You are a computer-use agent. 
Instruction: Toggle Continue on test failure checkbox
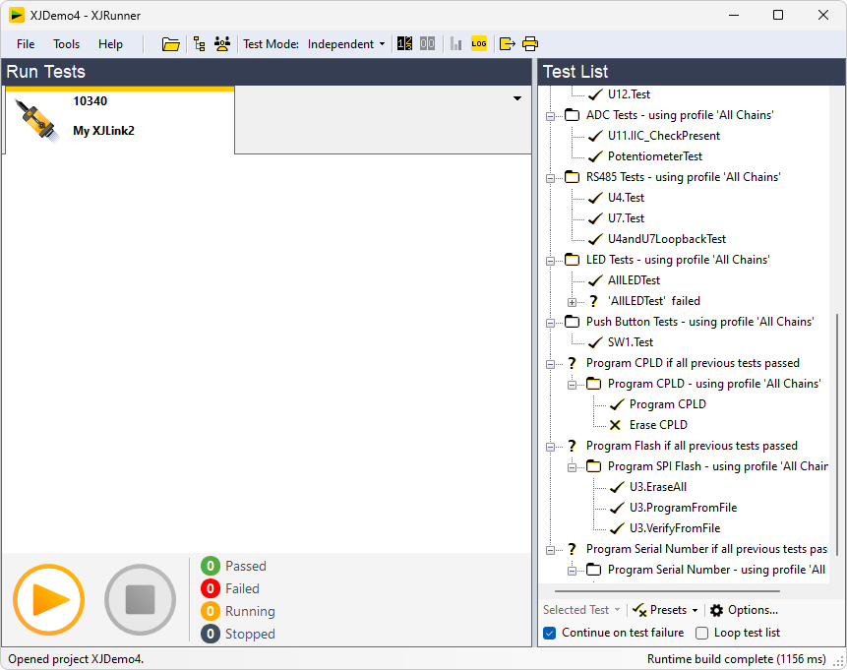click(x=550, y=633)
